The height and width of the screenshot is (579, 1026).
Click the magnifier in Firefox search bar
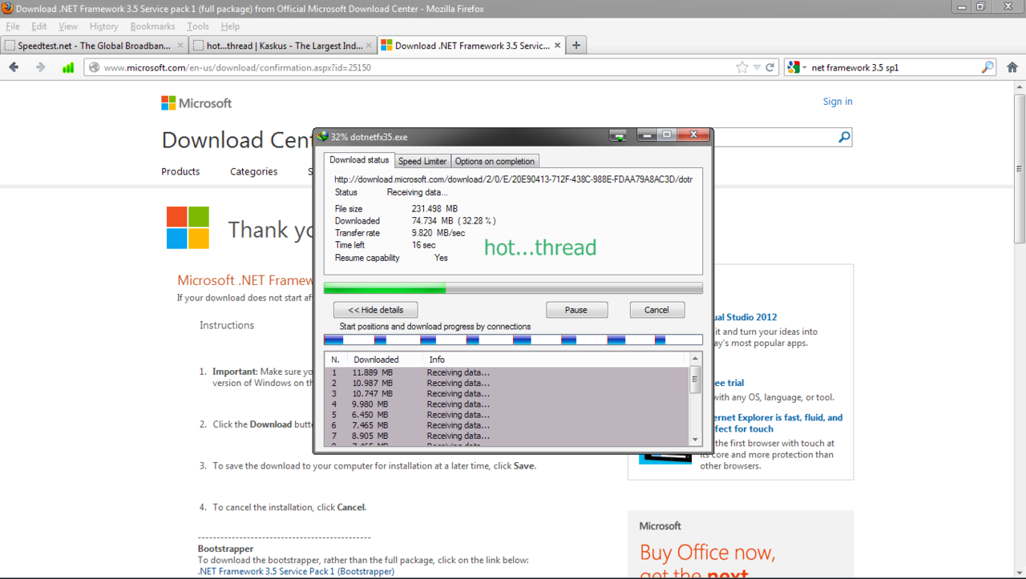tap(988, 67)
